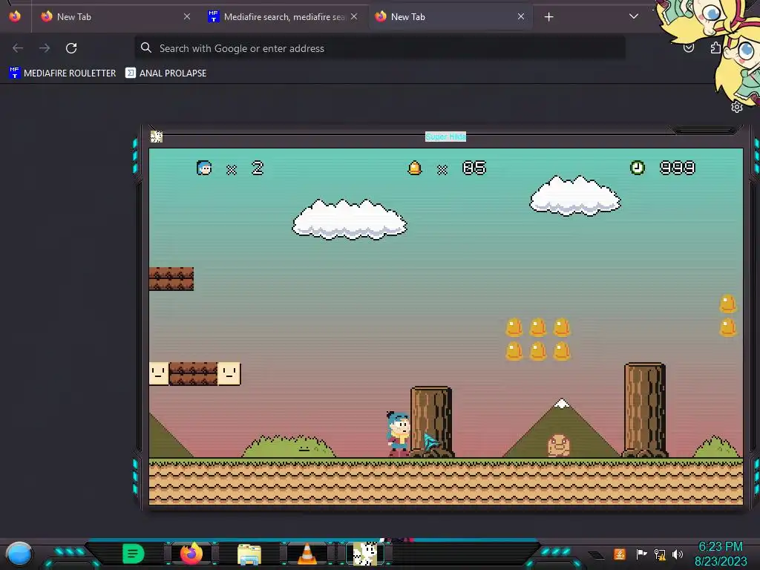The height and width of the screenshot is (570, 760).
Task: Open new tab personalize gear icon
Action: pos(737,107)
